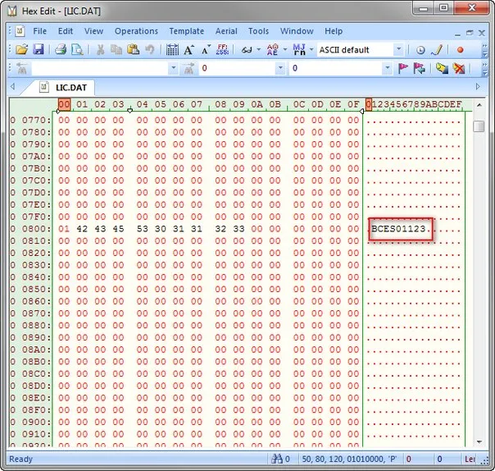
Task: Open the Window menu
Action: tap(297, 31)
